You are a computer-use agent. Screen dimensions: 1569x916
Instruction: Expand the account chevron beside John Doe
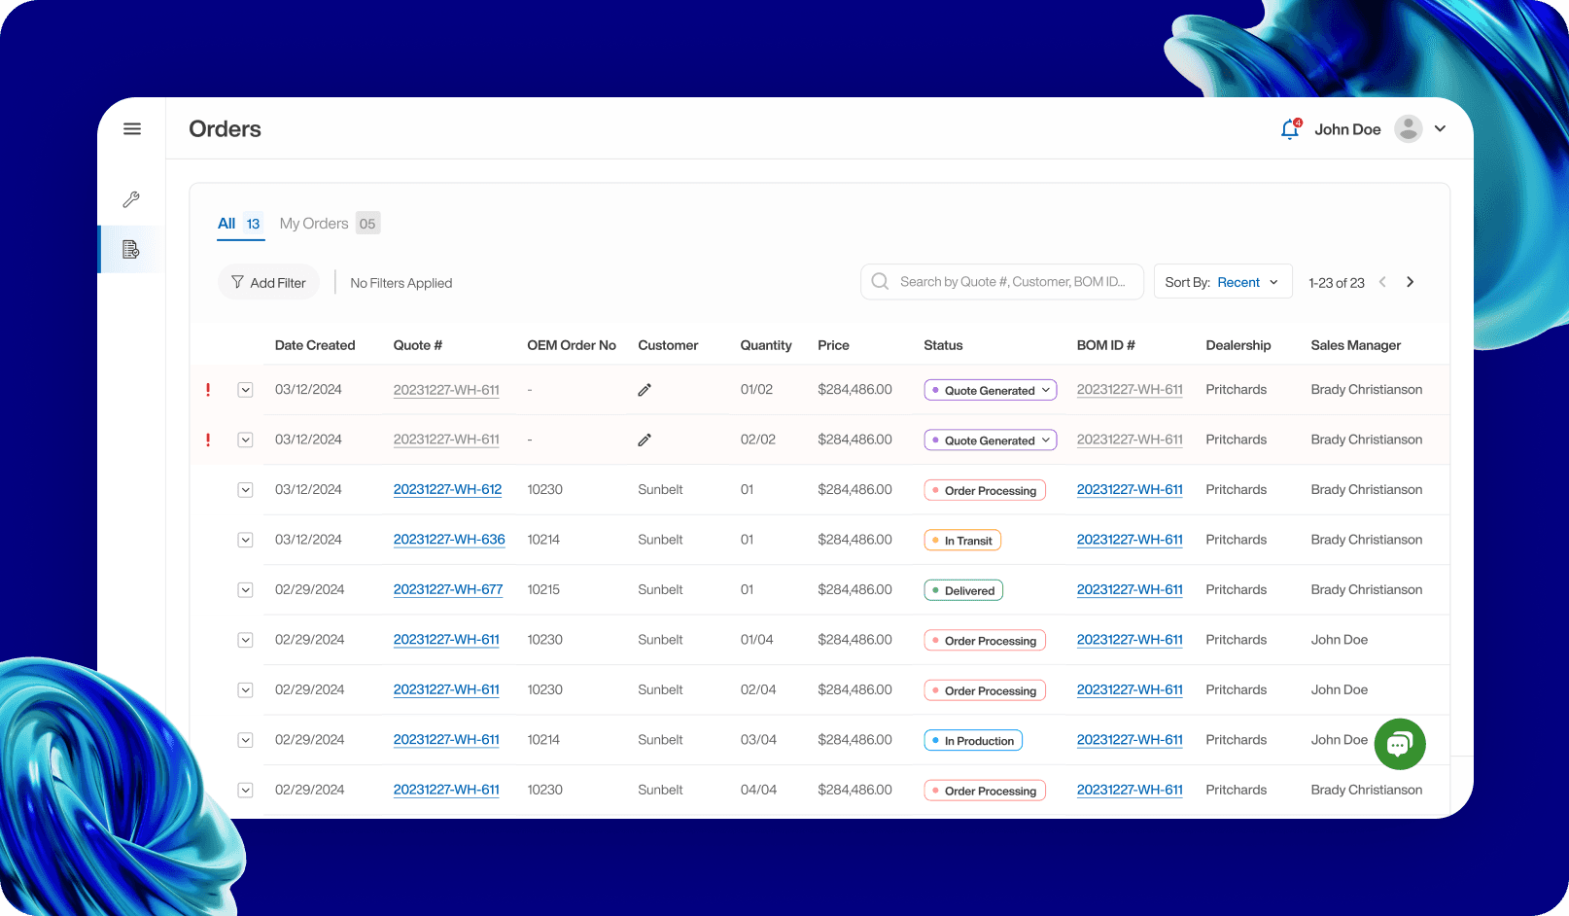[x=1440, y=128]
